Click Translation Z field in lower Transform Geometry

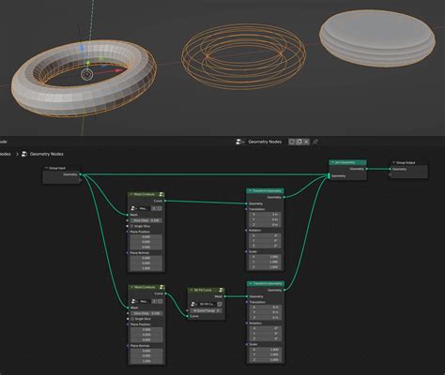pos(266,318)
